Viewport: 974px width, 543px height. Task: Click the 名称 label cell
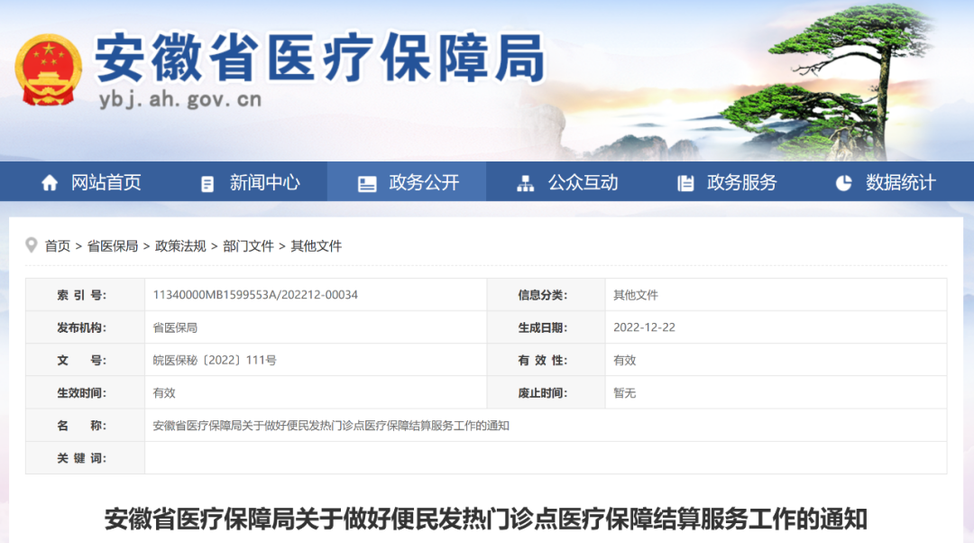[x=85, y=425]
